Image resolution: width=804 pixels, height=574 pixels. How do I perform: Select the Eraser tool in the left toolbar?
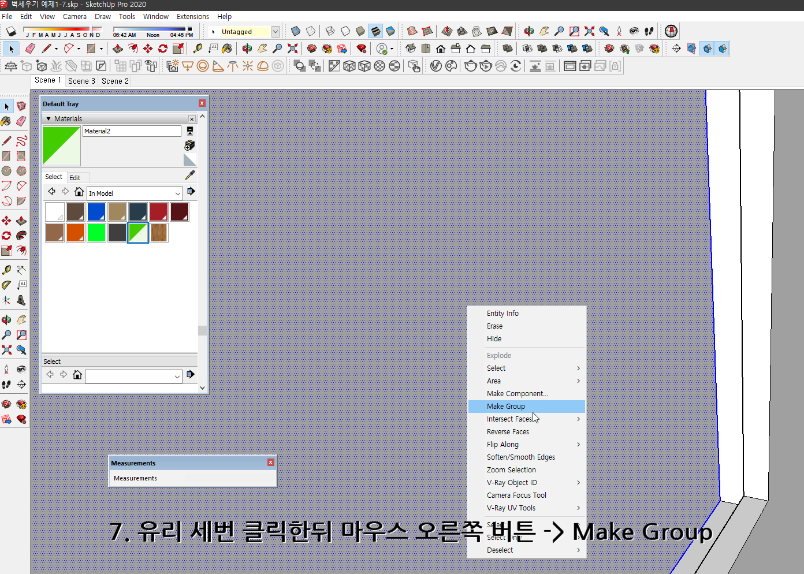tap(21, 121)
